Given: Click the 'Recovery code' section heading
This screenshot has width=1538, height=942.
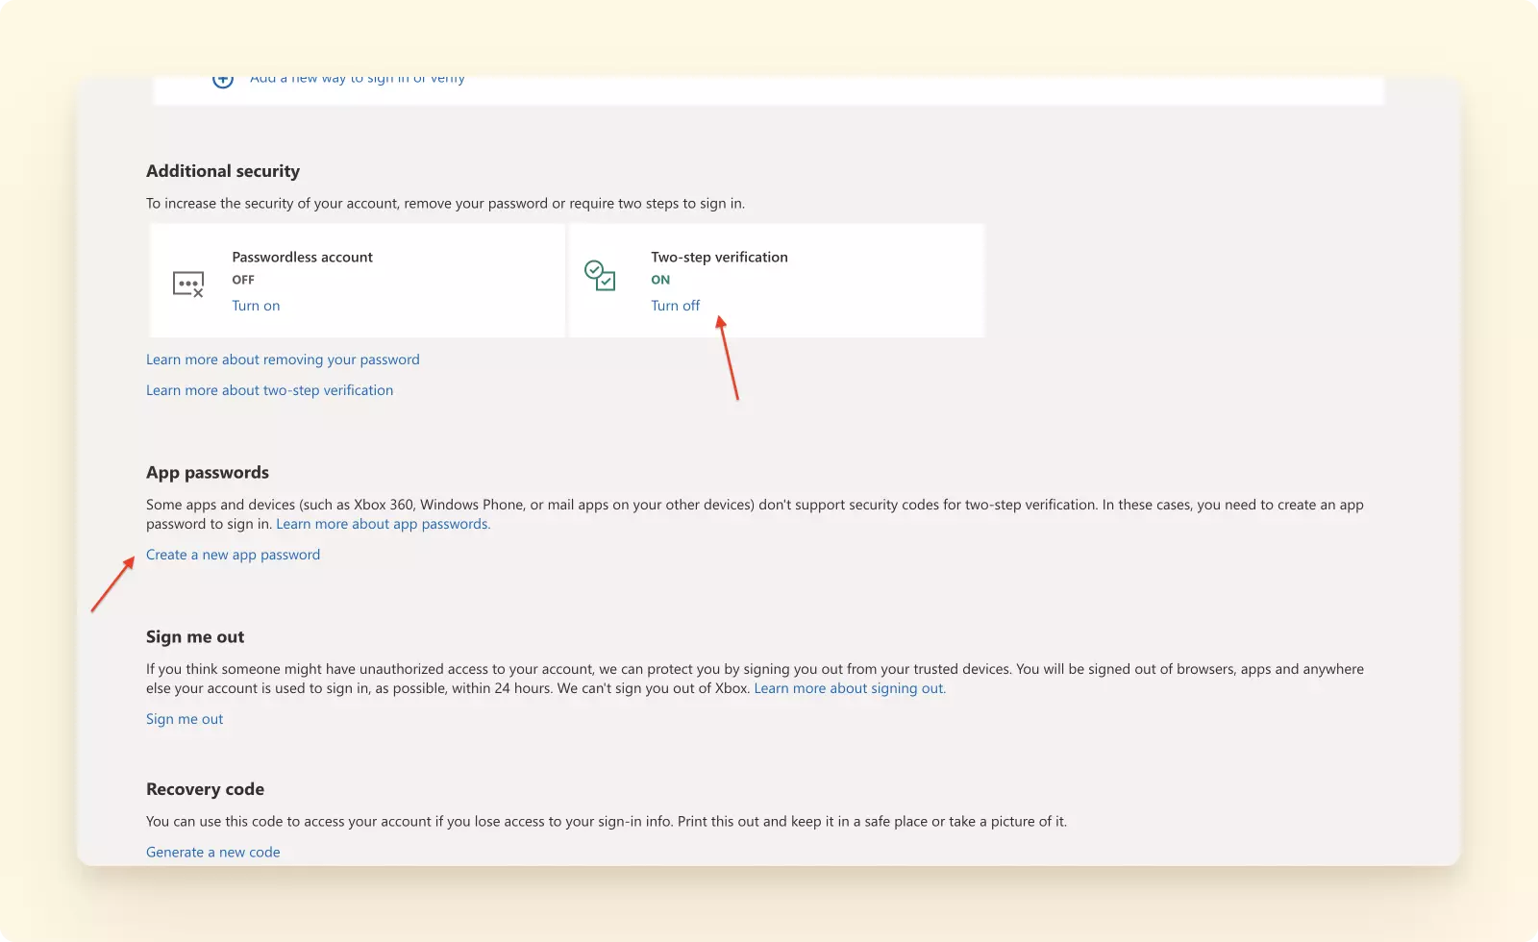Looking at the screenshot, I should [x=205, y=788].
